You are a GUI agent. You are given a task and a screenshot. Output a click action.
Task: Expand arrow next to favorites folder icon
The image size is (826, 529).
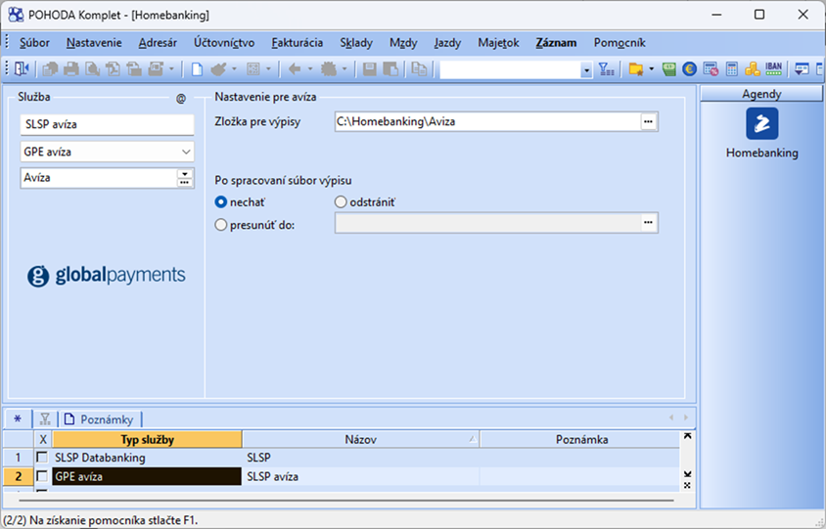point(652,69)
